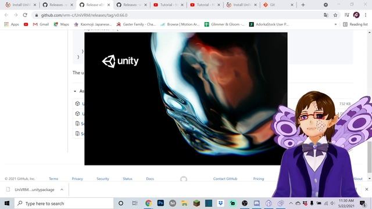Show hidden system tray icons

click(x=291, y=203)
